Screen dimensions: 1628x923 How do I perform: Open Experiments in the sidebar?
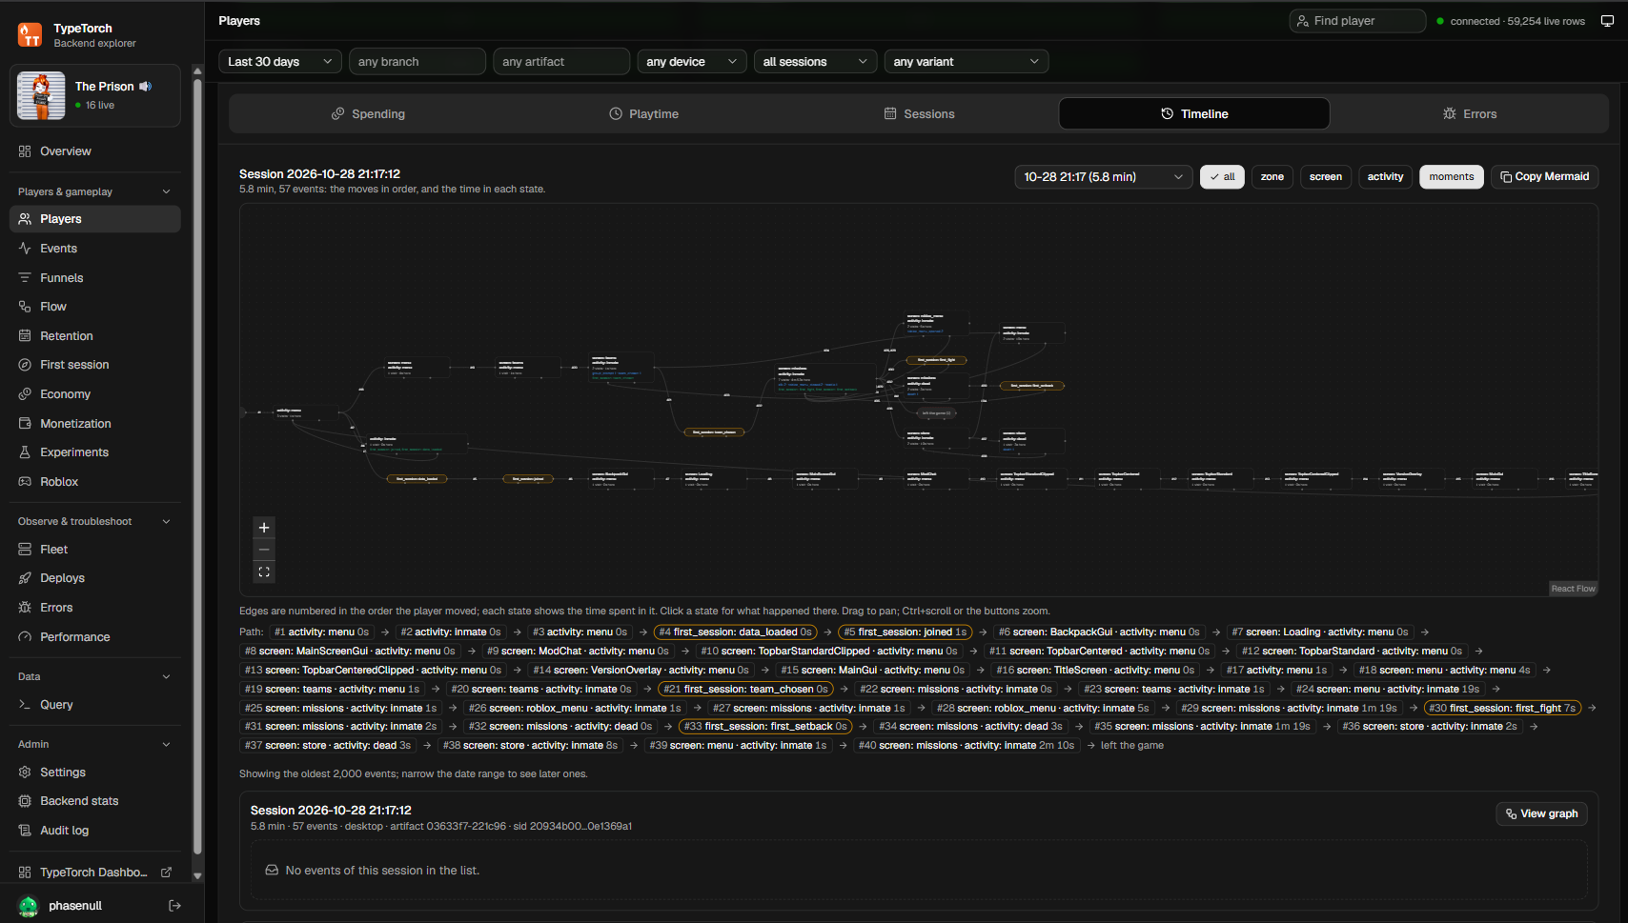coord(95,452)
